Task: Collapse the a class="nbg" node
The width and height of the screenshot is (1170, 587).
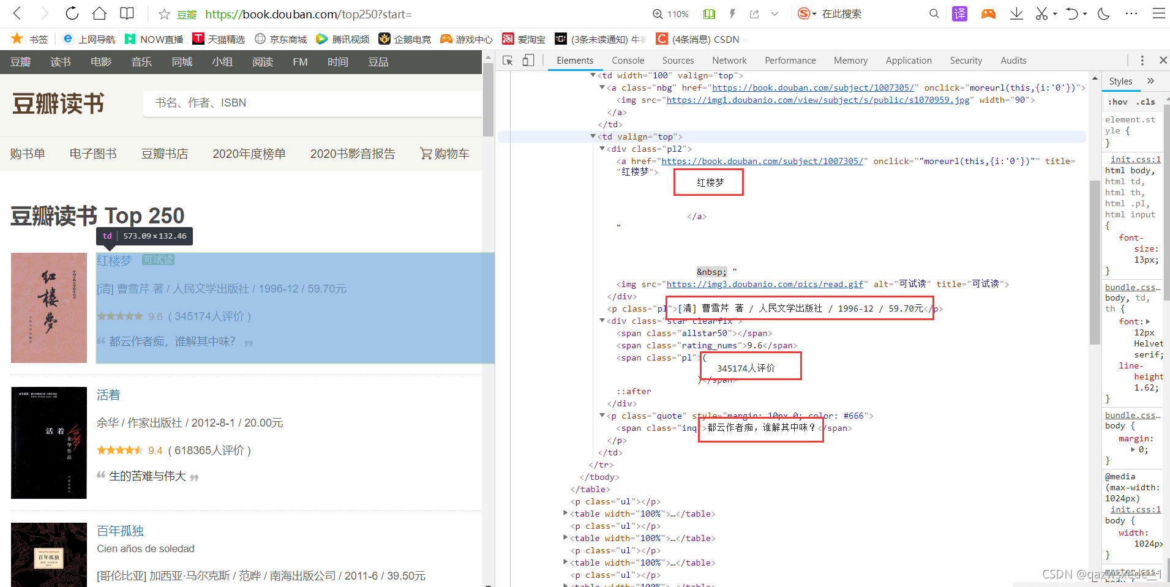Action: 602,88
